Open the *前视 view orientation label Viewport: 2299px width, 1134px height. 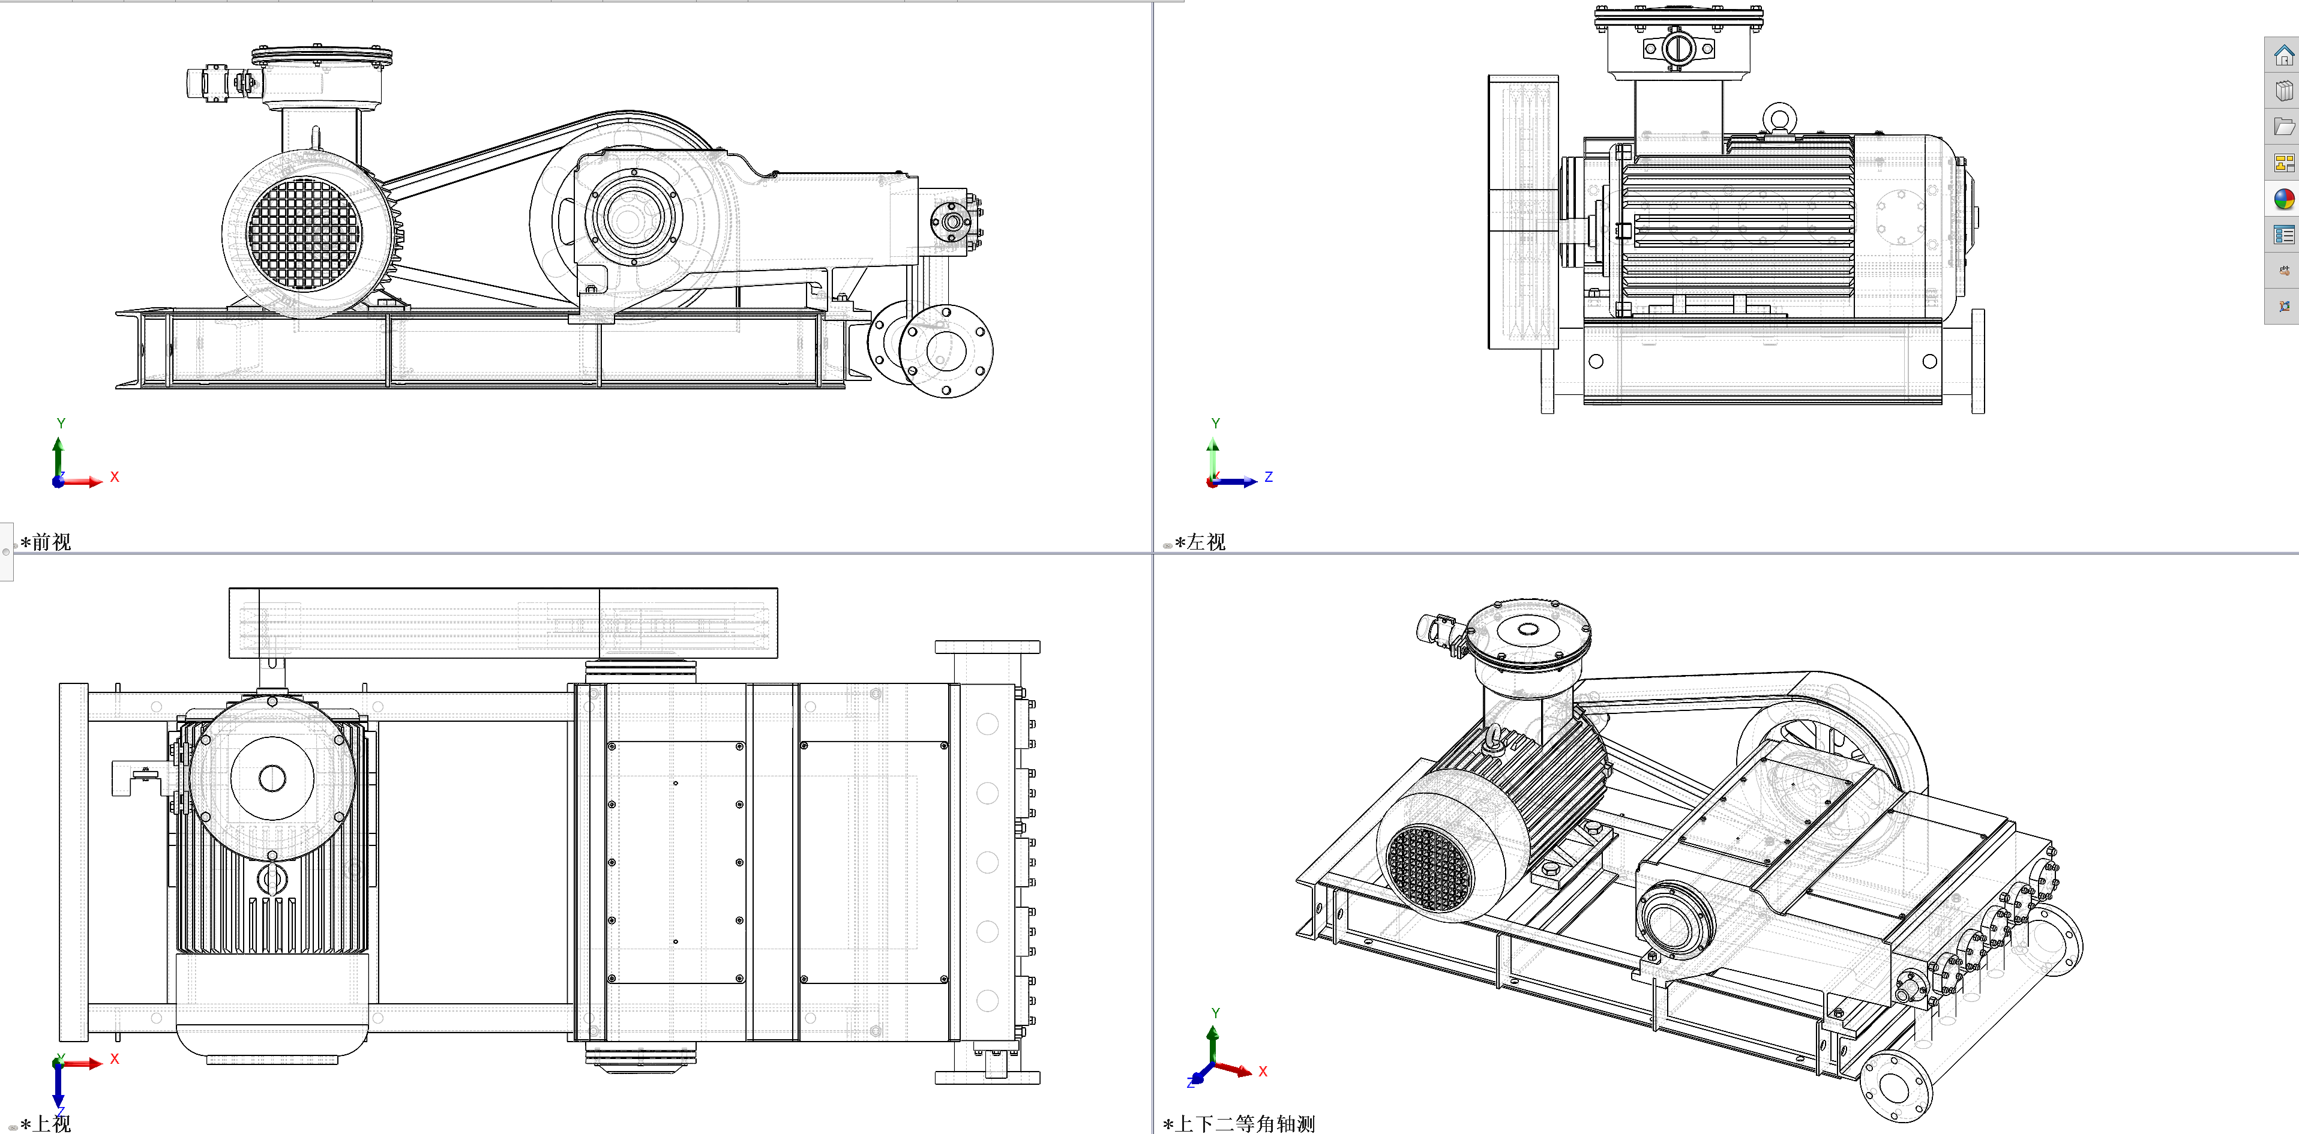tap(46, 542)
